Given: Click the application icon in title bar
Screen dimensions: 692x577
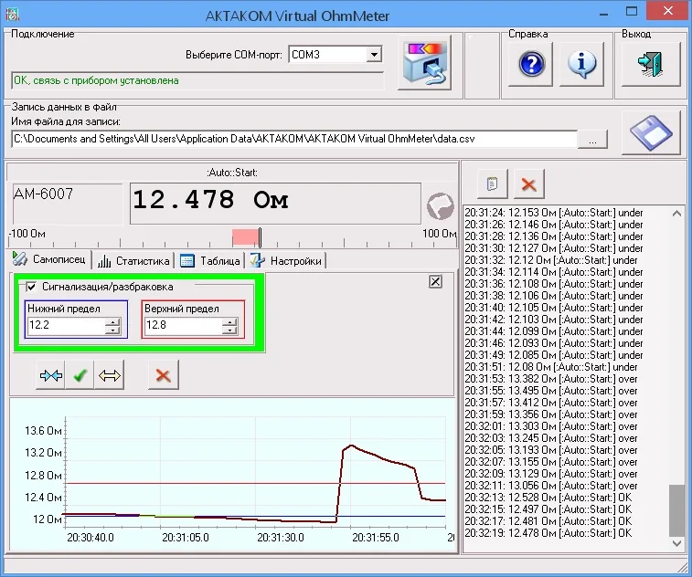Looking at the screenshot, I should click(13, 16).
